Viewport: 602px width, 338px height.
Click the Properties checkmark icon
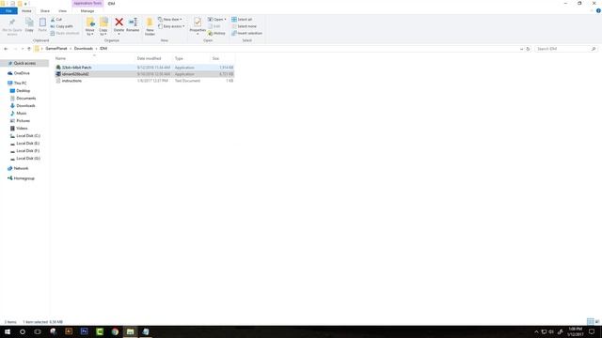pyautogui.click(x=198, y=23)
